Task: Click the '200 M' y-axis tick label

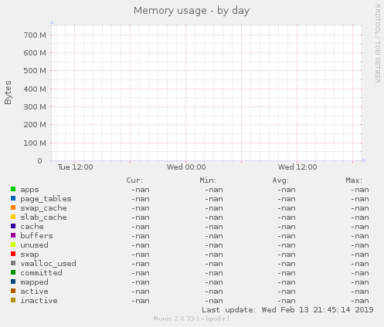Action: (x=35, y=125)
